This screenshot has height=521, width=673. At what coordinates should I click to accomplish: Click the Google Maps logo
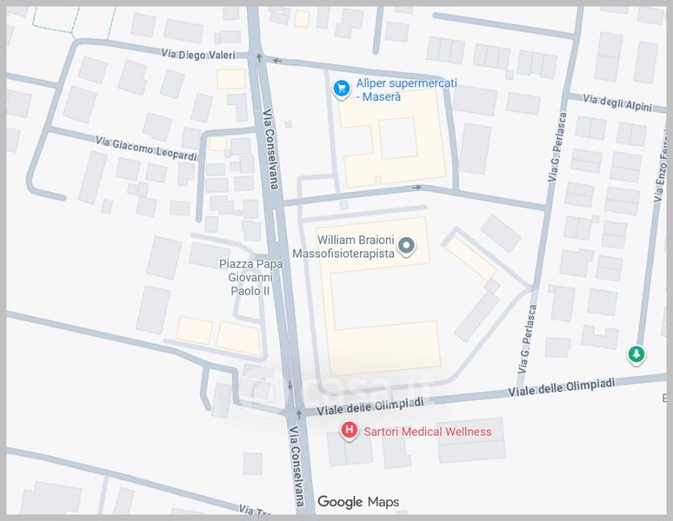point(358,502)
